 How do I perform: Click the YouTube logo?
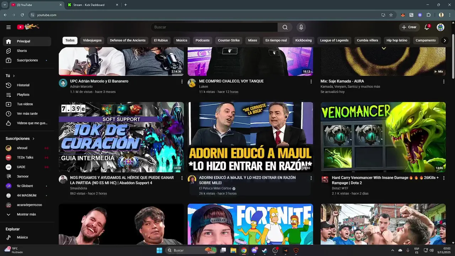click(x=28, y=27)
